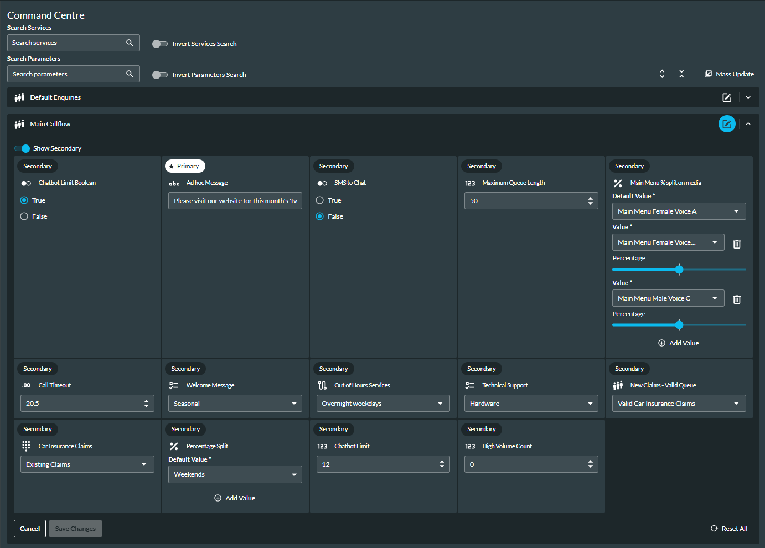Image resolution: width=765 pixels, height=548 pixels.
Task: Delete the Main Menu Female Voice value row
Action: [737, 244]
